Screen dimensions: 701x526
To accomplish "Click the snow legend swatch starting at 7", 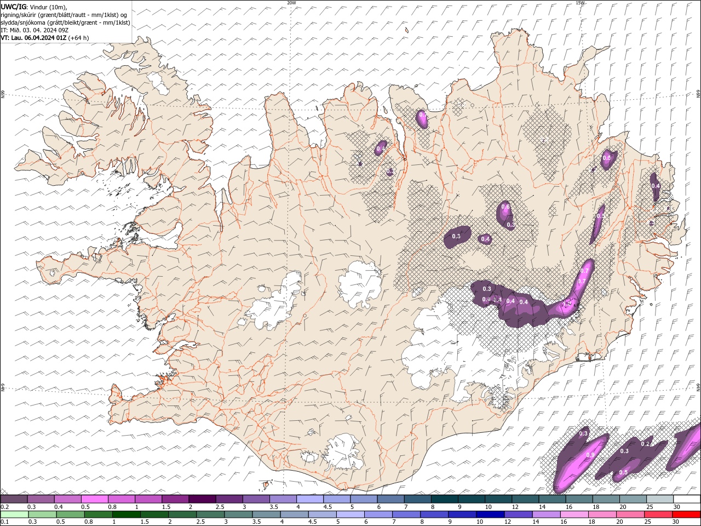I will (418, 499).
